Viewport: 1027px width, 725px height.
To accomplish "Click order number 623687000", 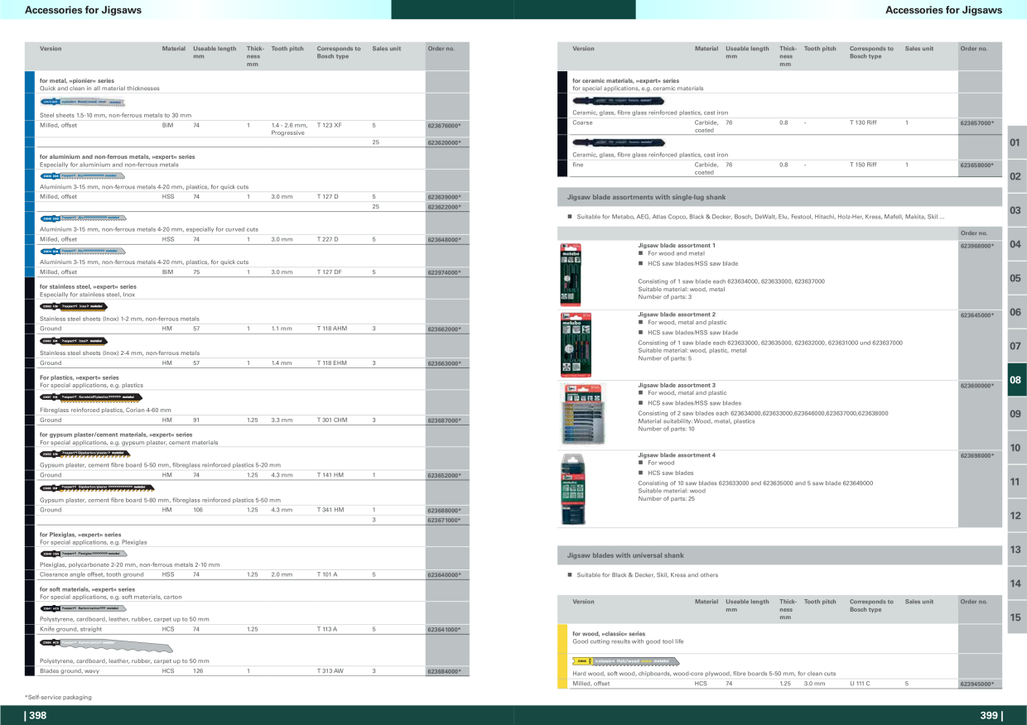I will pyautogui.click(x=444, y=420).
